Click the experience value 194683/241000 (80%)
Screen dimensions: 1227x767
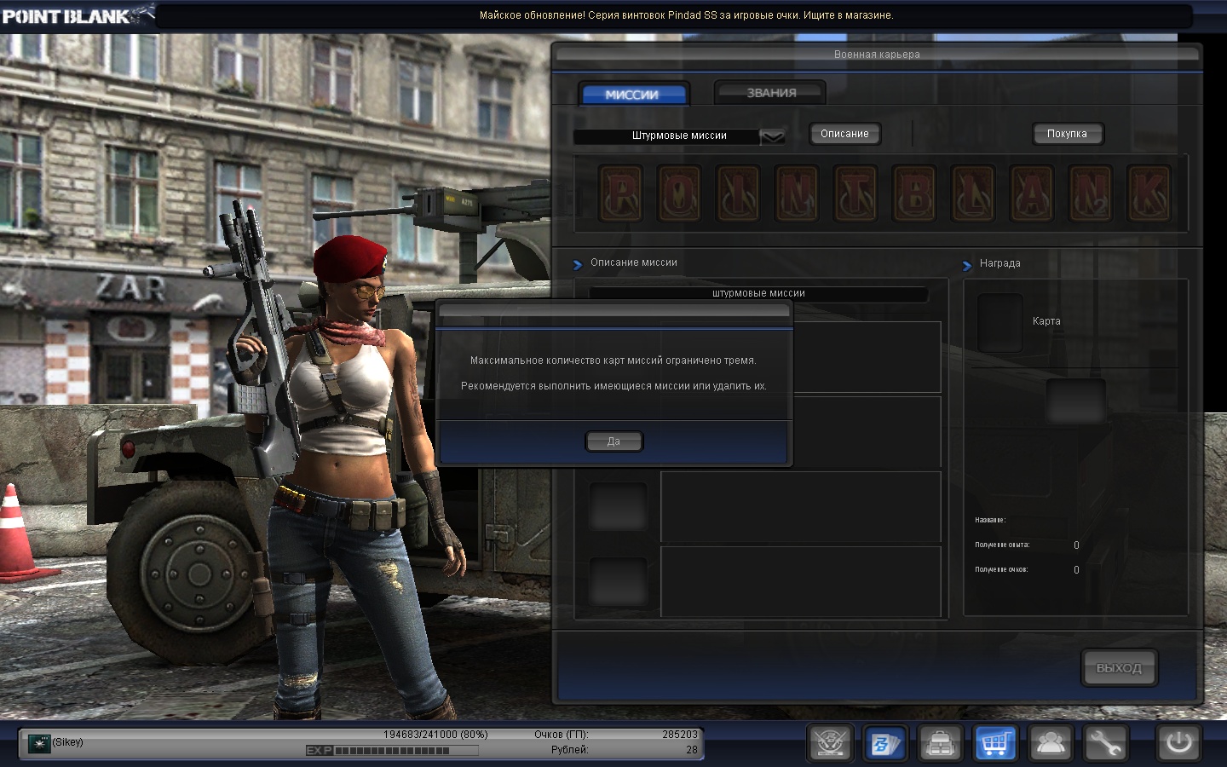click(x=435, y=734)
